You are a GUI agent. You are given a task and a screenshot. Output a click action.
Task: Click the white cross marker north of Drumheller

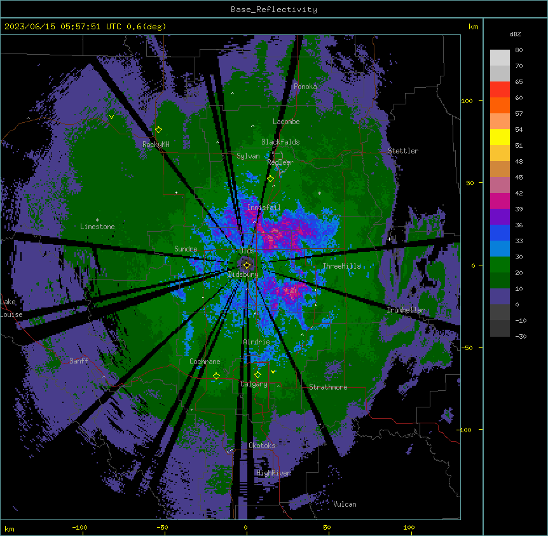[389, 239]
